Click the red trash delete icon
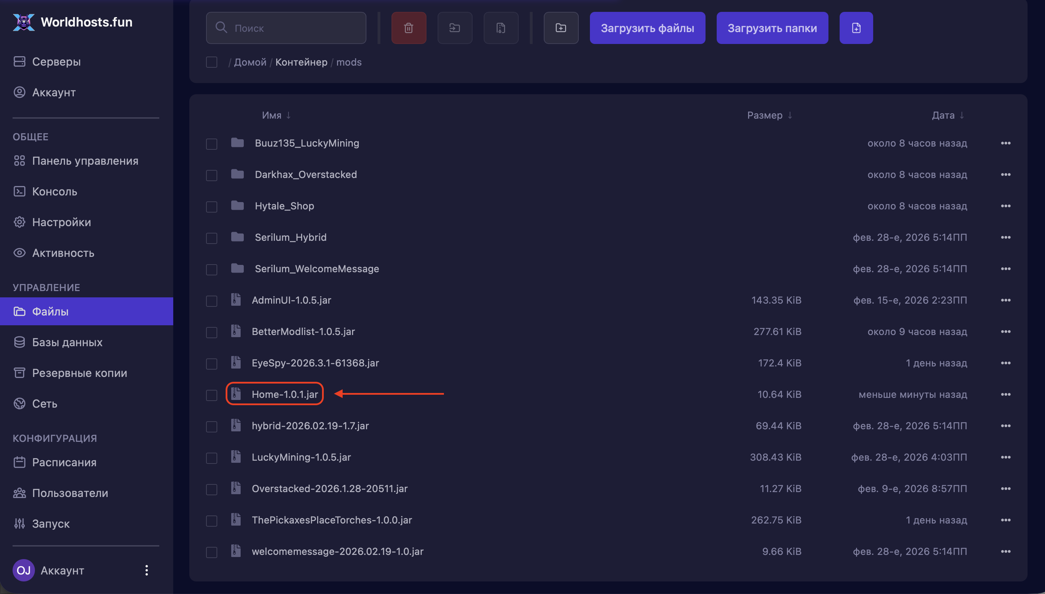1045x594 pixels. pos(409,28)
